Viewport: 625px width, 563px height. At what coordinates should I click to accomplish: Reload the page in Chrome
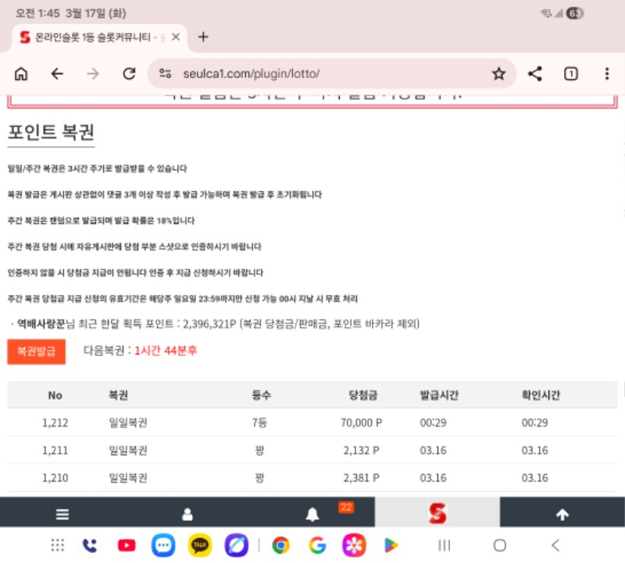[130, 74]
